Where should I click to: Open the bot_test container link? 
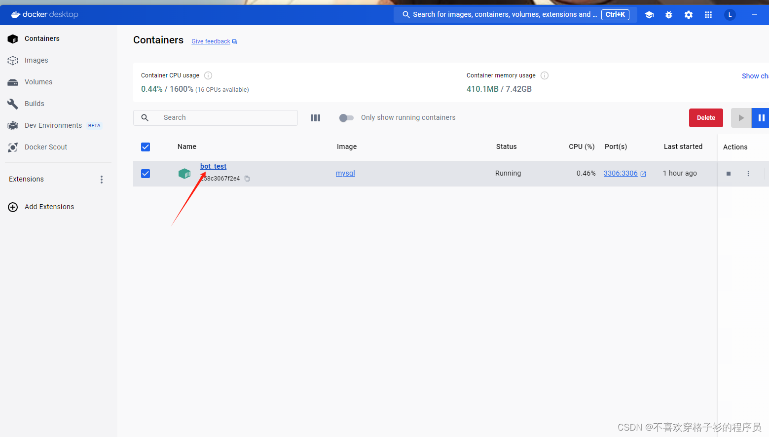pos(213,166)
